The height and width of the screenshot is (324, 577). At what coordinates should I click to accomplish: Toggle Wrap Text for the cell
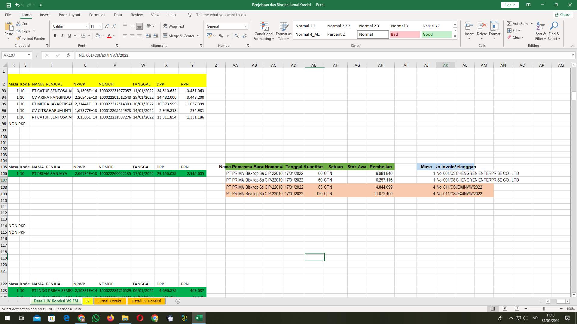(174, 26)
